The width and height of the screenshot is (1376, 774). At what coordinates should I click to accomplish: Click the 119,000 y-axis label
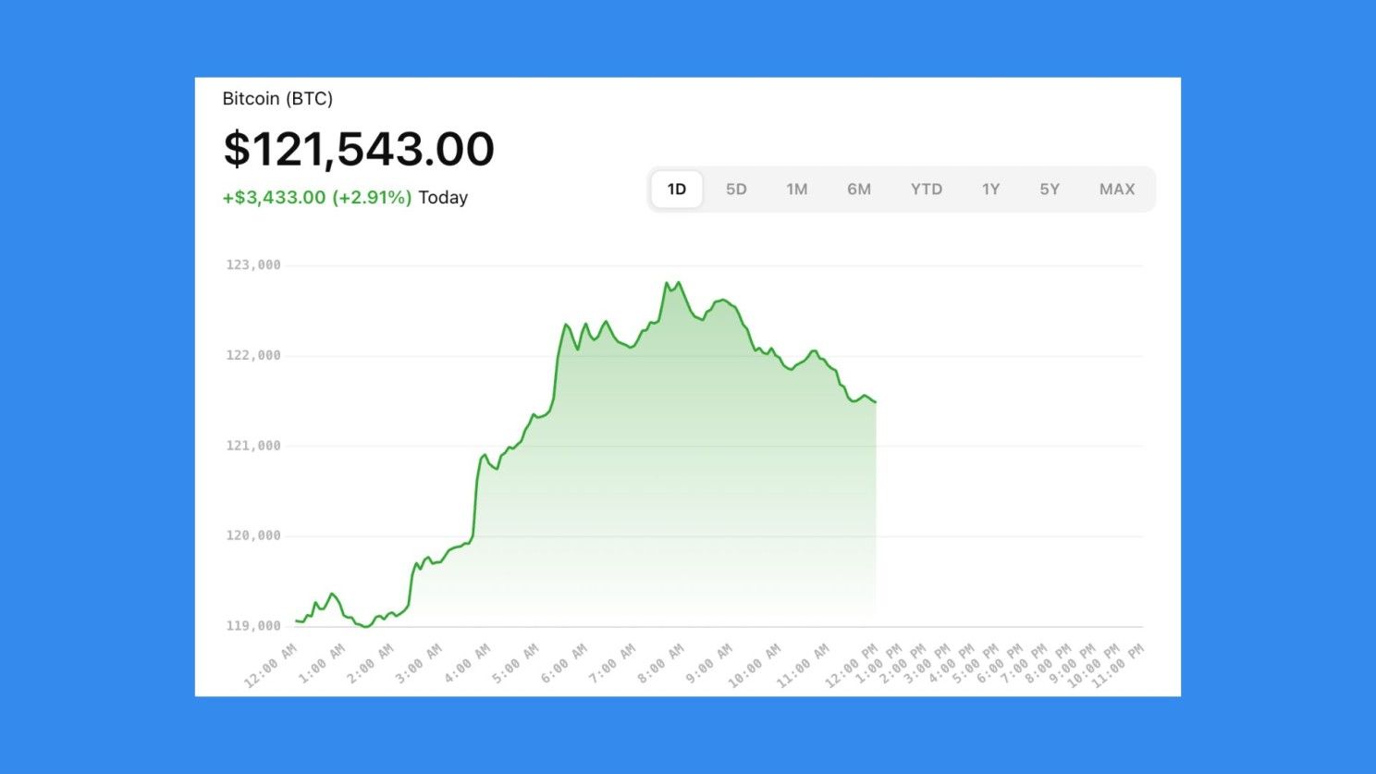(x=253, y=626)
